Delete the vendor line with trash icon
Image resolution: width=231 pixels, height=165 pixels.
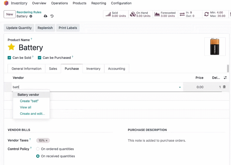pos(224,87)
